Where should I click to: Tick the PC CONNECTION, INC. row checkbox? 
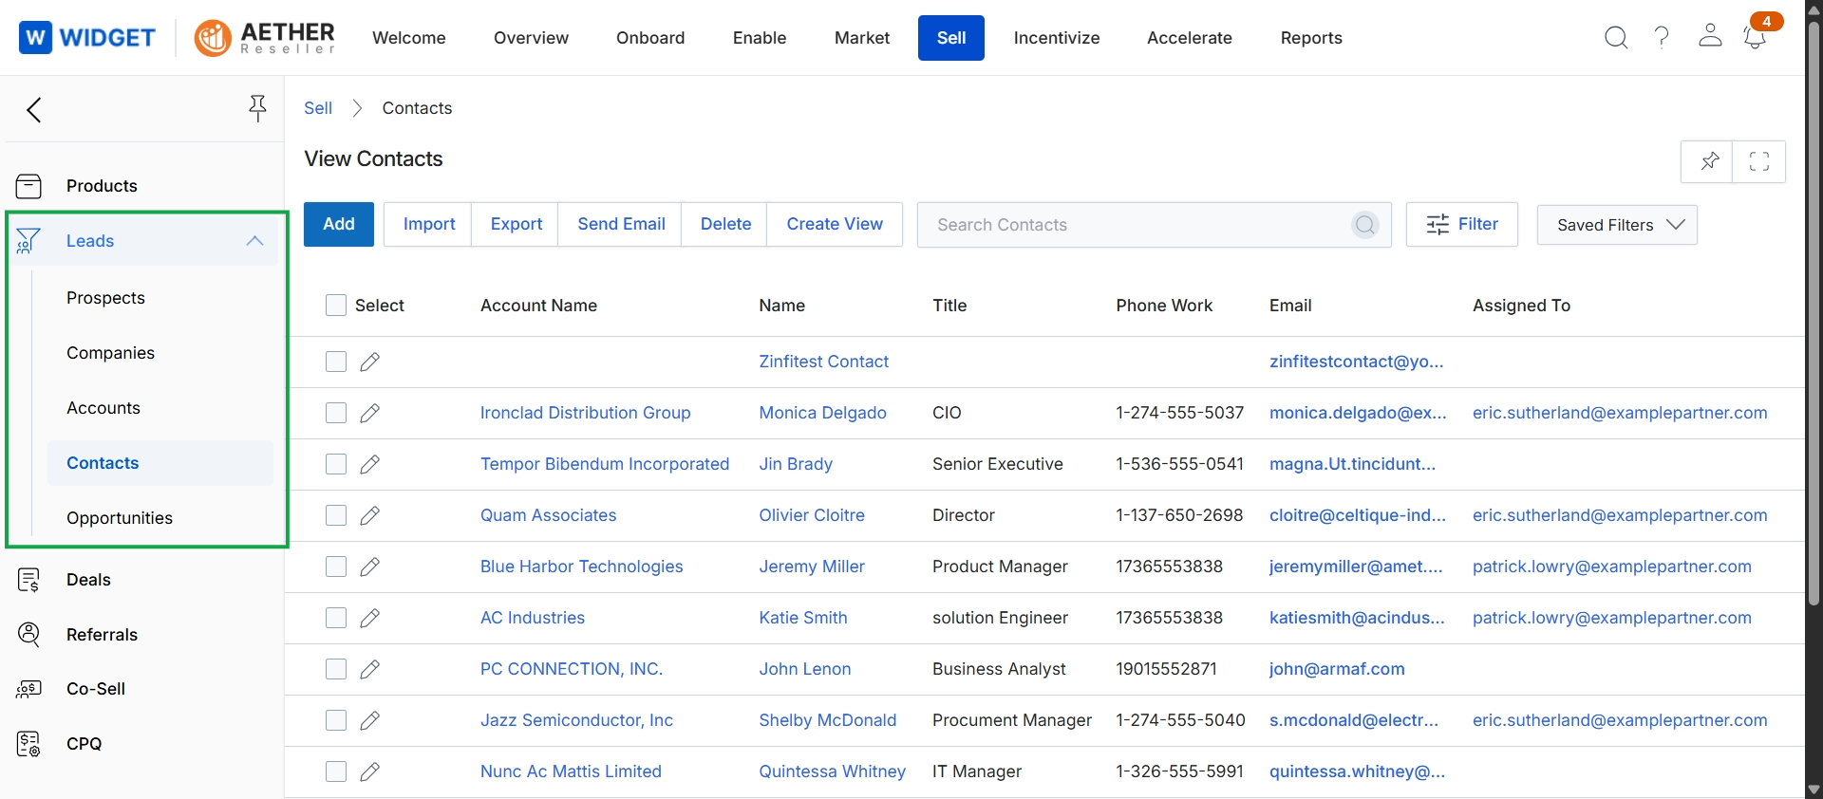click(x=336, y=669)
